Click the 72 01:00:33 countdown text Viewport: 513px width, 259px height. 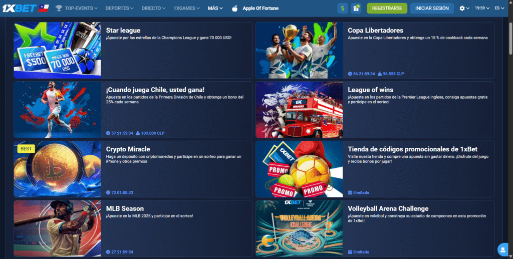click(x=122, y=192)
